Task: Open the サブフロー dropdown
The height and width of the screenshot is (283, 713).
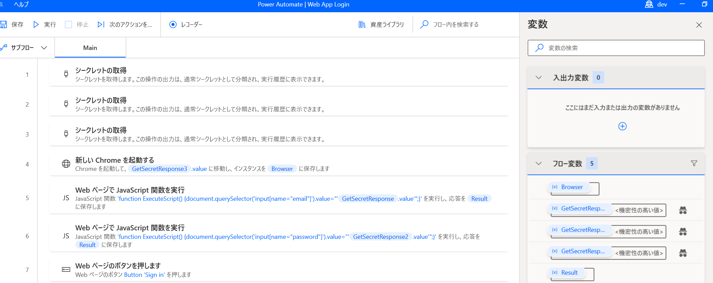Action: coord(44,48)
